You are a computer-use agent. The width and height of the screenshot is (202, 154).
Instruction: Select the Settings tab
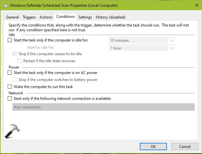coord(85,17)
